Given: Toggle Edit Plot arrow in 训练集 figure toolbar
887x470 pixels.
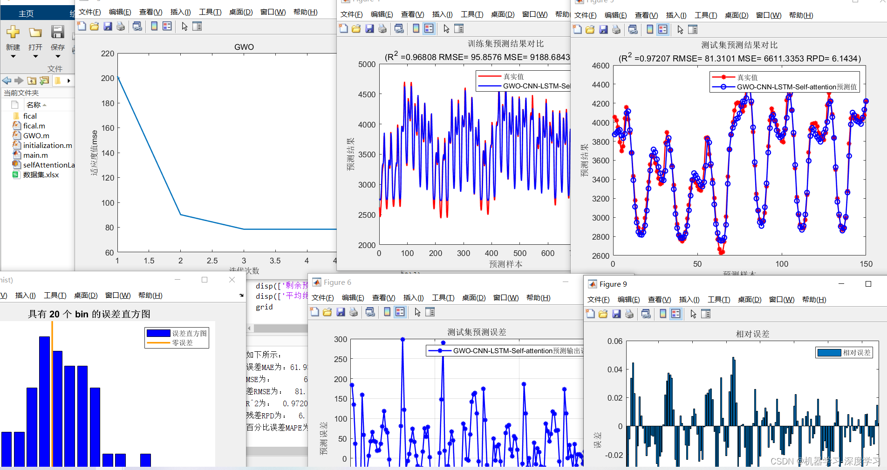Looking at the screenshot, I should pyautogui.click(x=446, y=29).
